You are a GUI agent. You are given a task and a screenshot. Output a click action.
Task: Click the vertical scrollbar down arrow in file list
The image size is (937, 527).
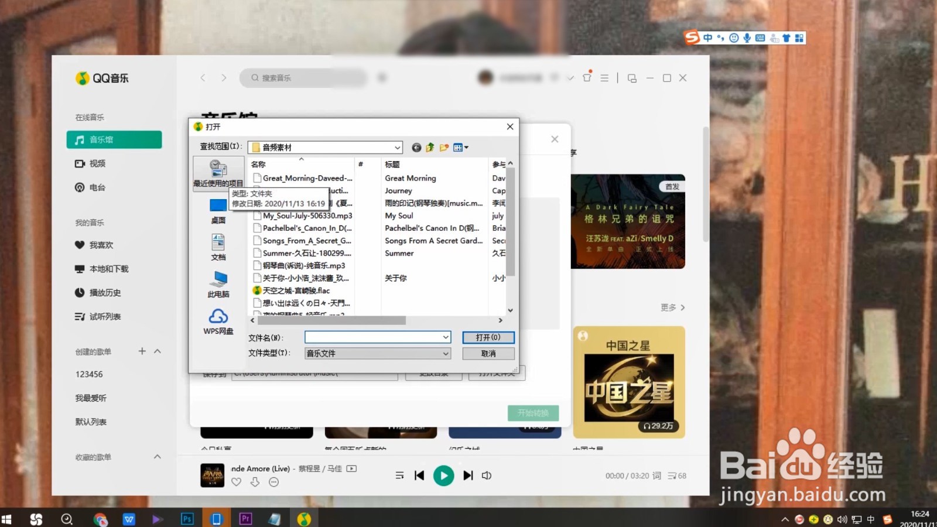[510, 310]
